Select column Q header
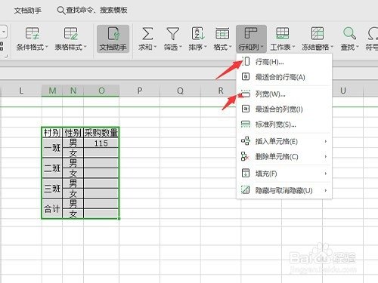This screenshot has width=378, height=283. (180, 91)
